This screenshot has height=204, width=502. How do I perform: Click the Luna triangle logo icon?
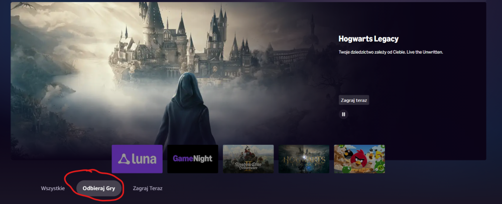122,159
